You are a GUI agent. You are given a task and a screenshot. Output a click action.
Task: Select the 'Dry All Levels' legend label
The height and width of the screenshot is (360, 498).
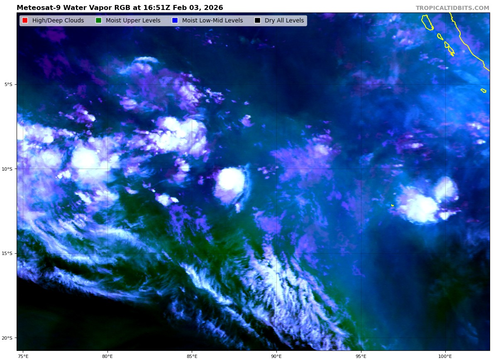tap(284, 21)
